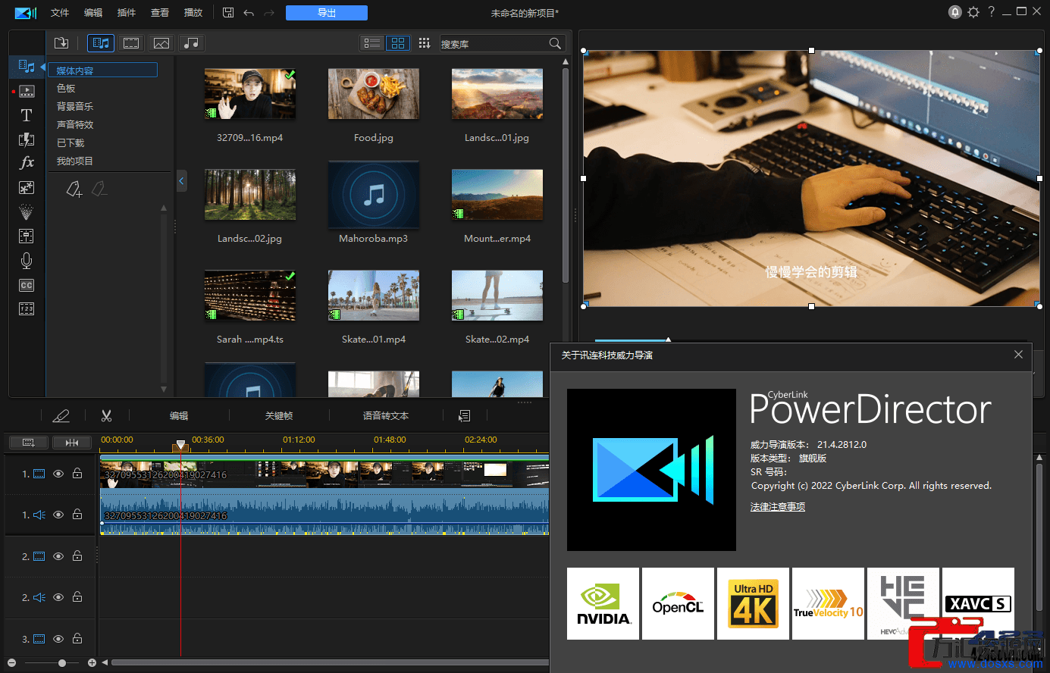Click the 语音转文本 speech-to-text button

tap(386, 416)
